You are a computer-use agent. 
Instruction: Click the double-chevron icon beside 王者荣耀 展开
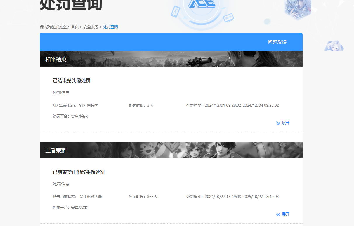point(278,214)
